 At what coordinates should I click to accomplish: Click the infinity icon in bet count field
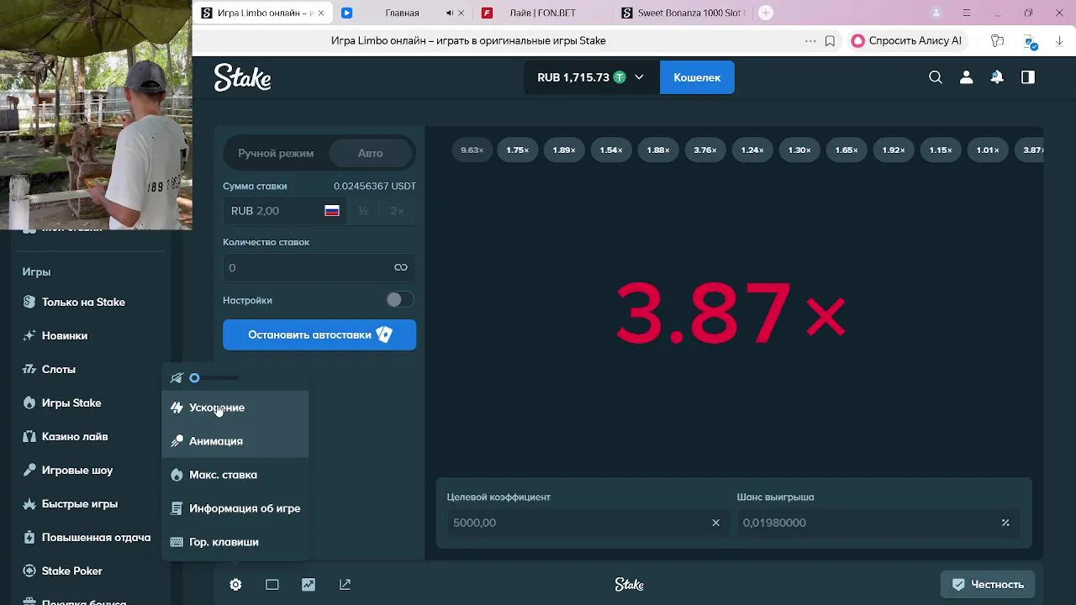401,267
